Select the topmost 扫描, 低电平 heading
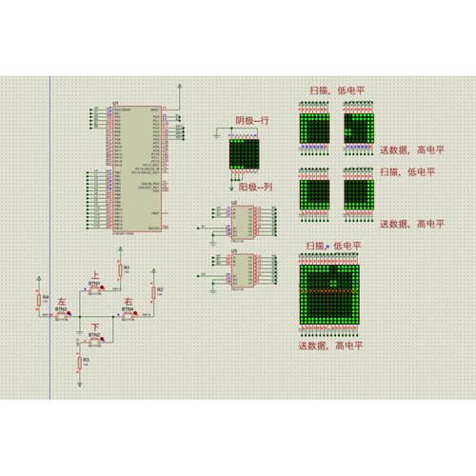The height and width of the screenshot is (476, 476). click(337, 90)
